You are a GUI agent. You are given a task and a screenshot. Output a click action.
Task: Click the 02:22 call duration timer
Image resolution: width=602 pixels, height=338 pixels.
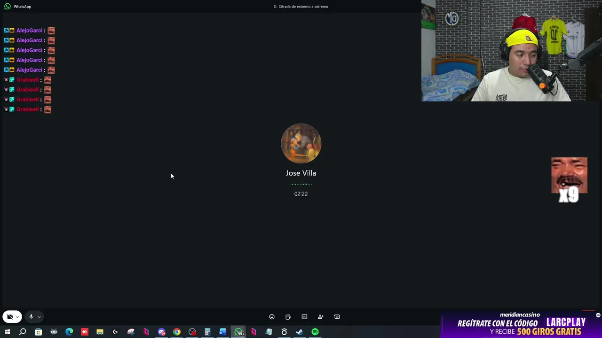(301, 194)
